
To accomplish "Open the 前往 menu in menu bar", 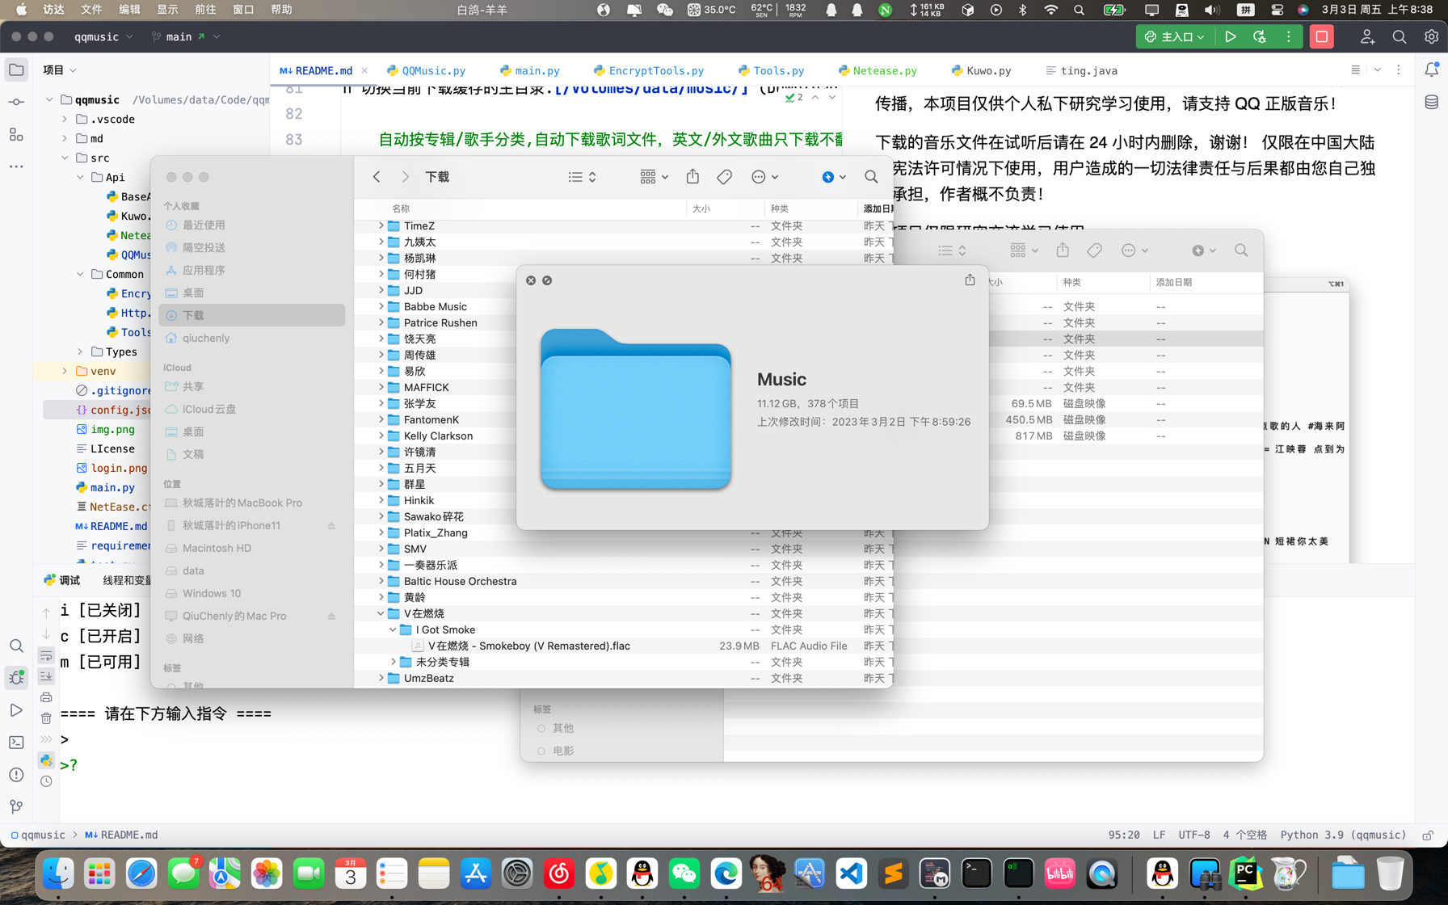I will (205, 10).
